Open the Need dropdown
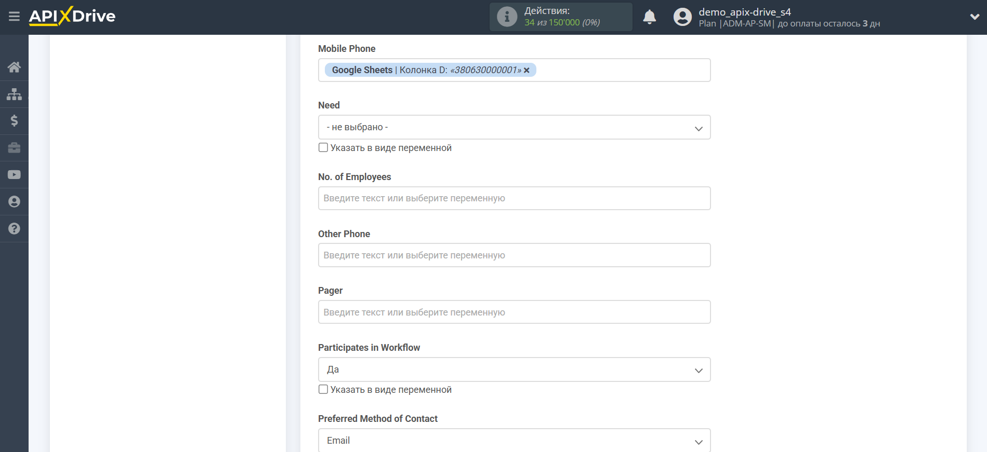This screenshot has height=452, width=987. [x=514, y=127]
